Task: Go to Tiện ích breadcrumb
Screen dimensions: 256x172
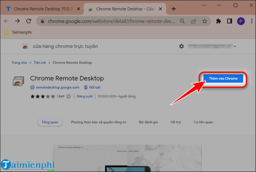Action: 40,63
